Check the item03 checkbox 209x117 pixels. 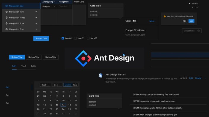click(x=88, y=38)
